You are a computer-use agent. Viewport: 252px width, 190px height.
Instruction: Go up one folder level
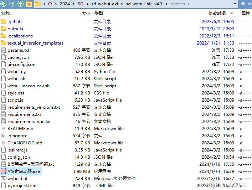coord(20,4)
